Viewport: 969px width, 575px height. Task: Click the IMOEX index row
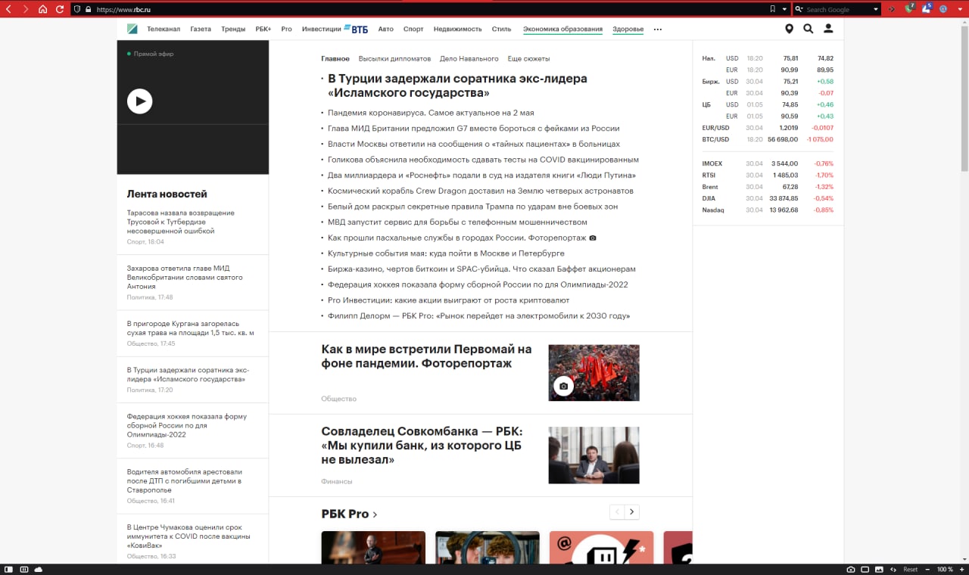768,163
